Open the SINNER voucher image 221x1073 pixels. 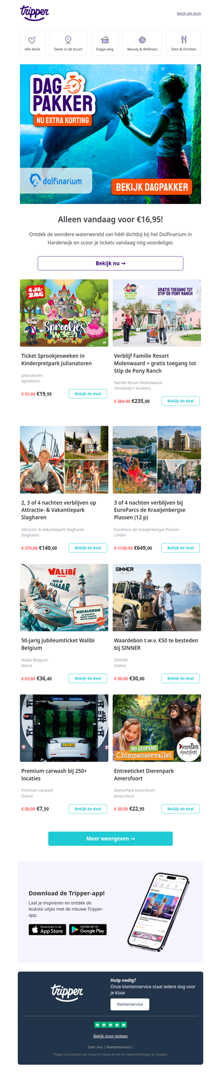(x=157, y=597)
